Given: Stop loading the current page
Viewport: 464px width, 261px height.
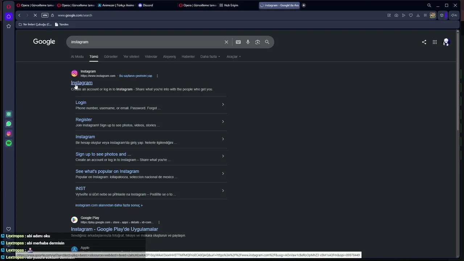Looking at the screenshot, I should point(35,15).
